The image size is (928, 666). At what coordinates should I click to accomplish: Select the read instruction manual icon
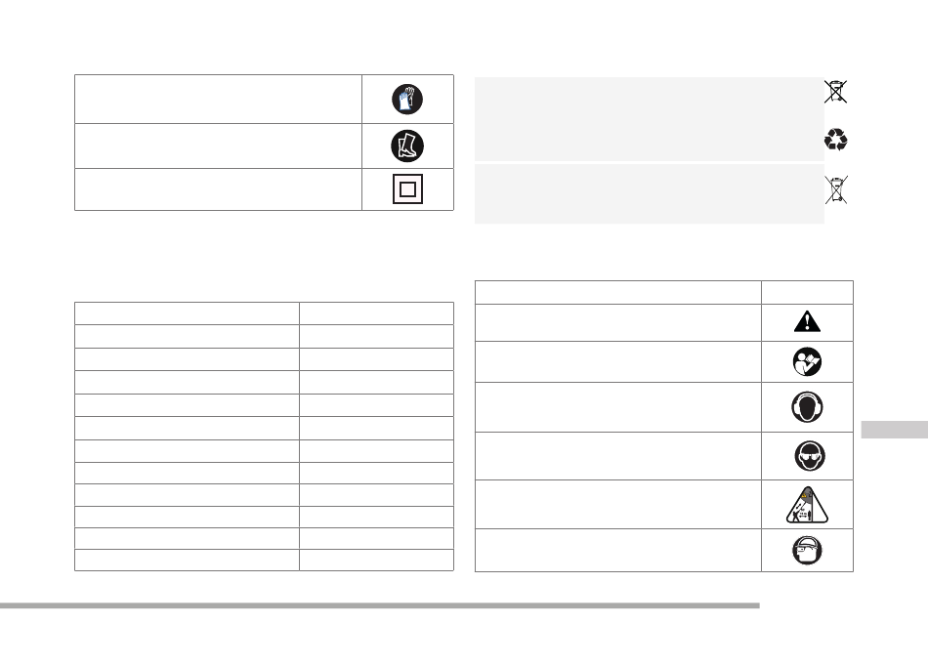pyautogui.click(x=807, y=362)
